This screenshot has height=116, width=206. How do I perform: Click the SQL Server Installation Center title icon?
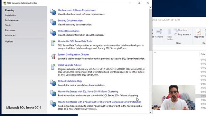[x=5, y=3]
